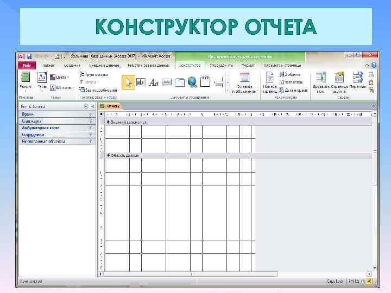Screen dimensions: 391x293
Task: Select the Page Break control
Action: [218, 82]
